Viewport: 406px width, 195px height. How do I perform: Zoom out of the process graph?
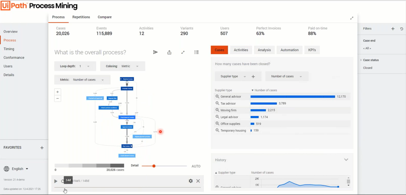(x=58, y=99)
